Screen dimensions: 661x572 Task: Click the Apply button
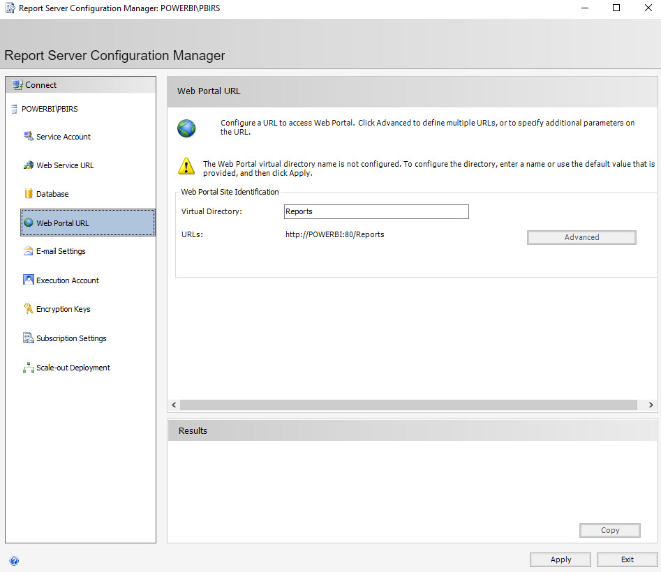[x=560, y=559]
